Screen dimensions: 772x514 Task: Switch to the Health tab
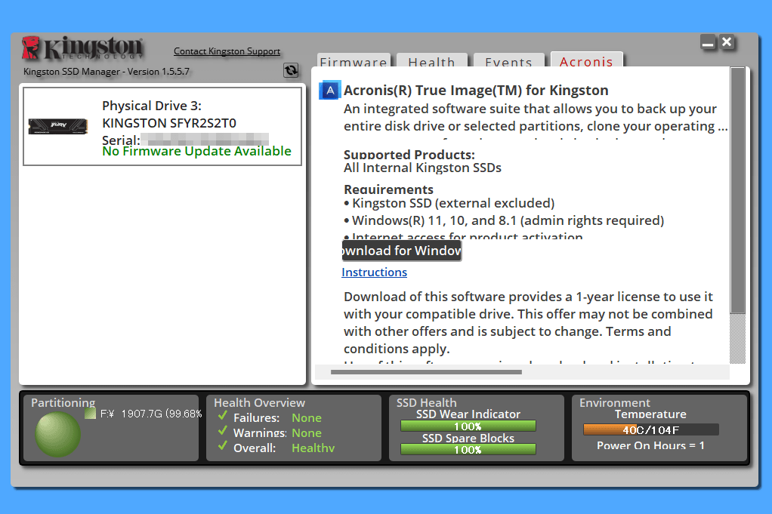pos(431,62)
